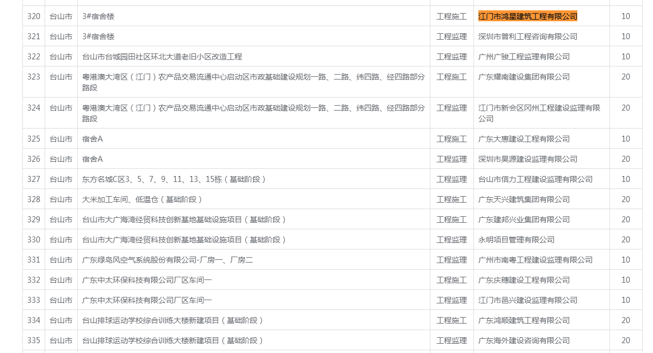Click row number 325 cell
The height and width of the screenshot is (353, 653).
tap(34, 139)
